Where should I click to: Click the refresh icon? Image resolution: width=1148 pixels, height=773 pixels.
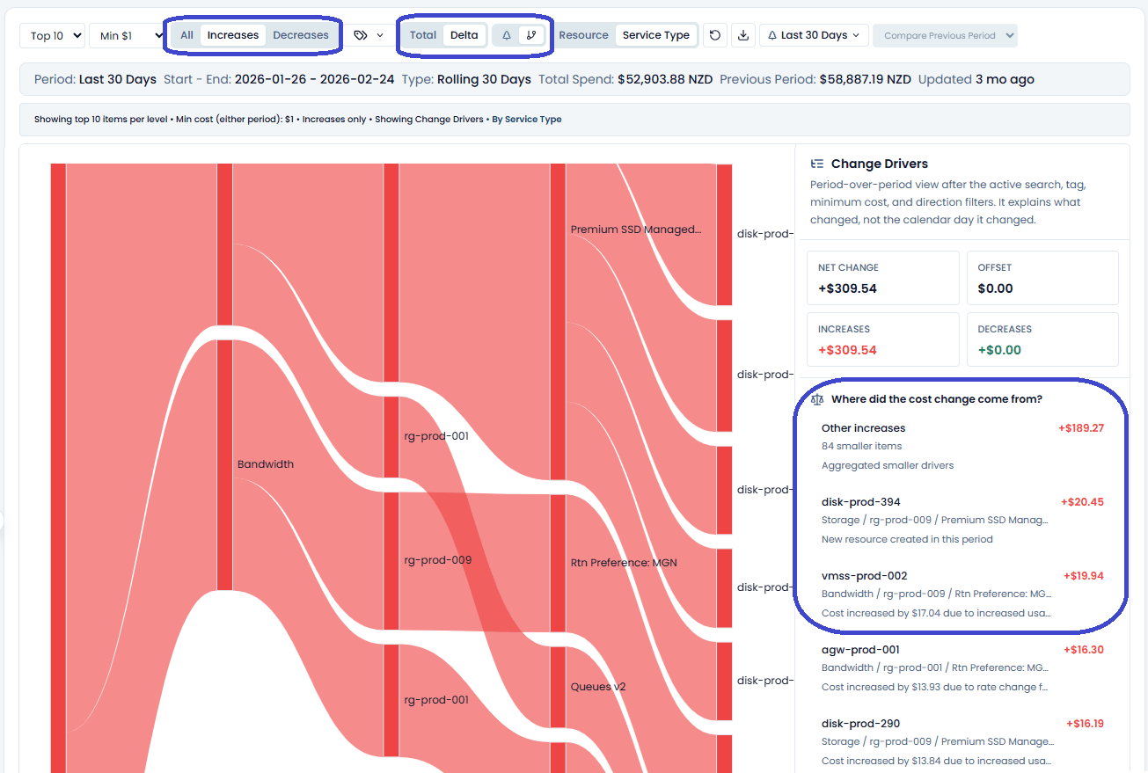(715, 35)
